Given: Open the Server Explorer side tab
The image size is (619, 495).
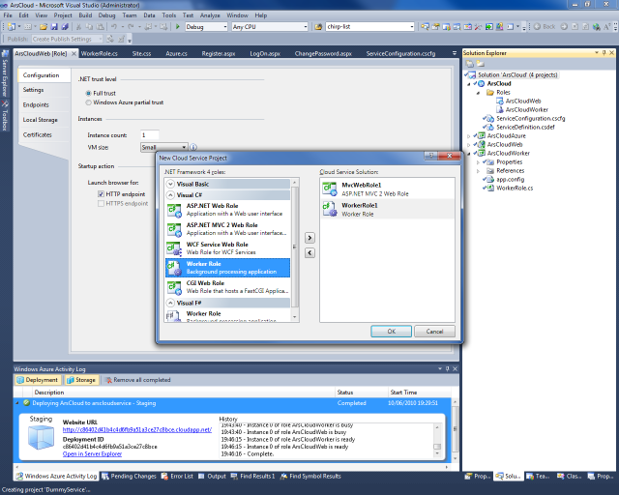Looking at the screenshot, I should [5, 73].
